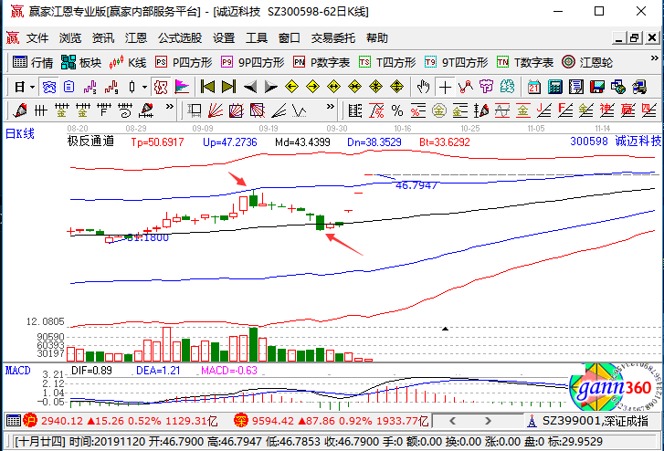Click the 日K线 chart label
Viewport: 664px width, 451px height.
click(x=19, y=134)
